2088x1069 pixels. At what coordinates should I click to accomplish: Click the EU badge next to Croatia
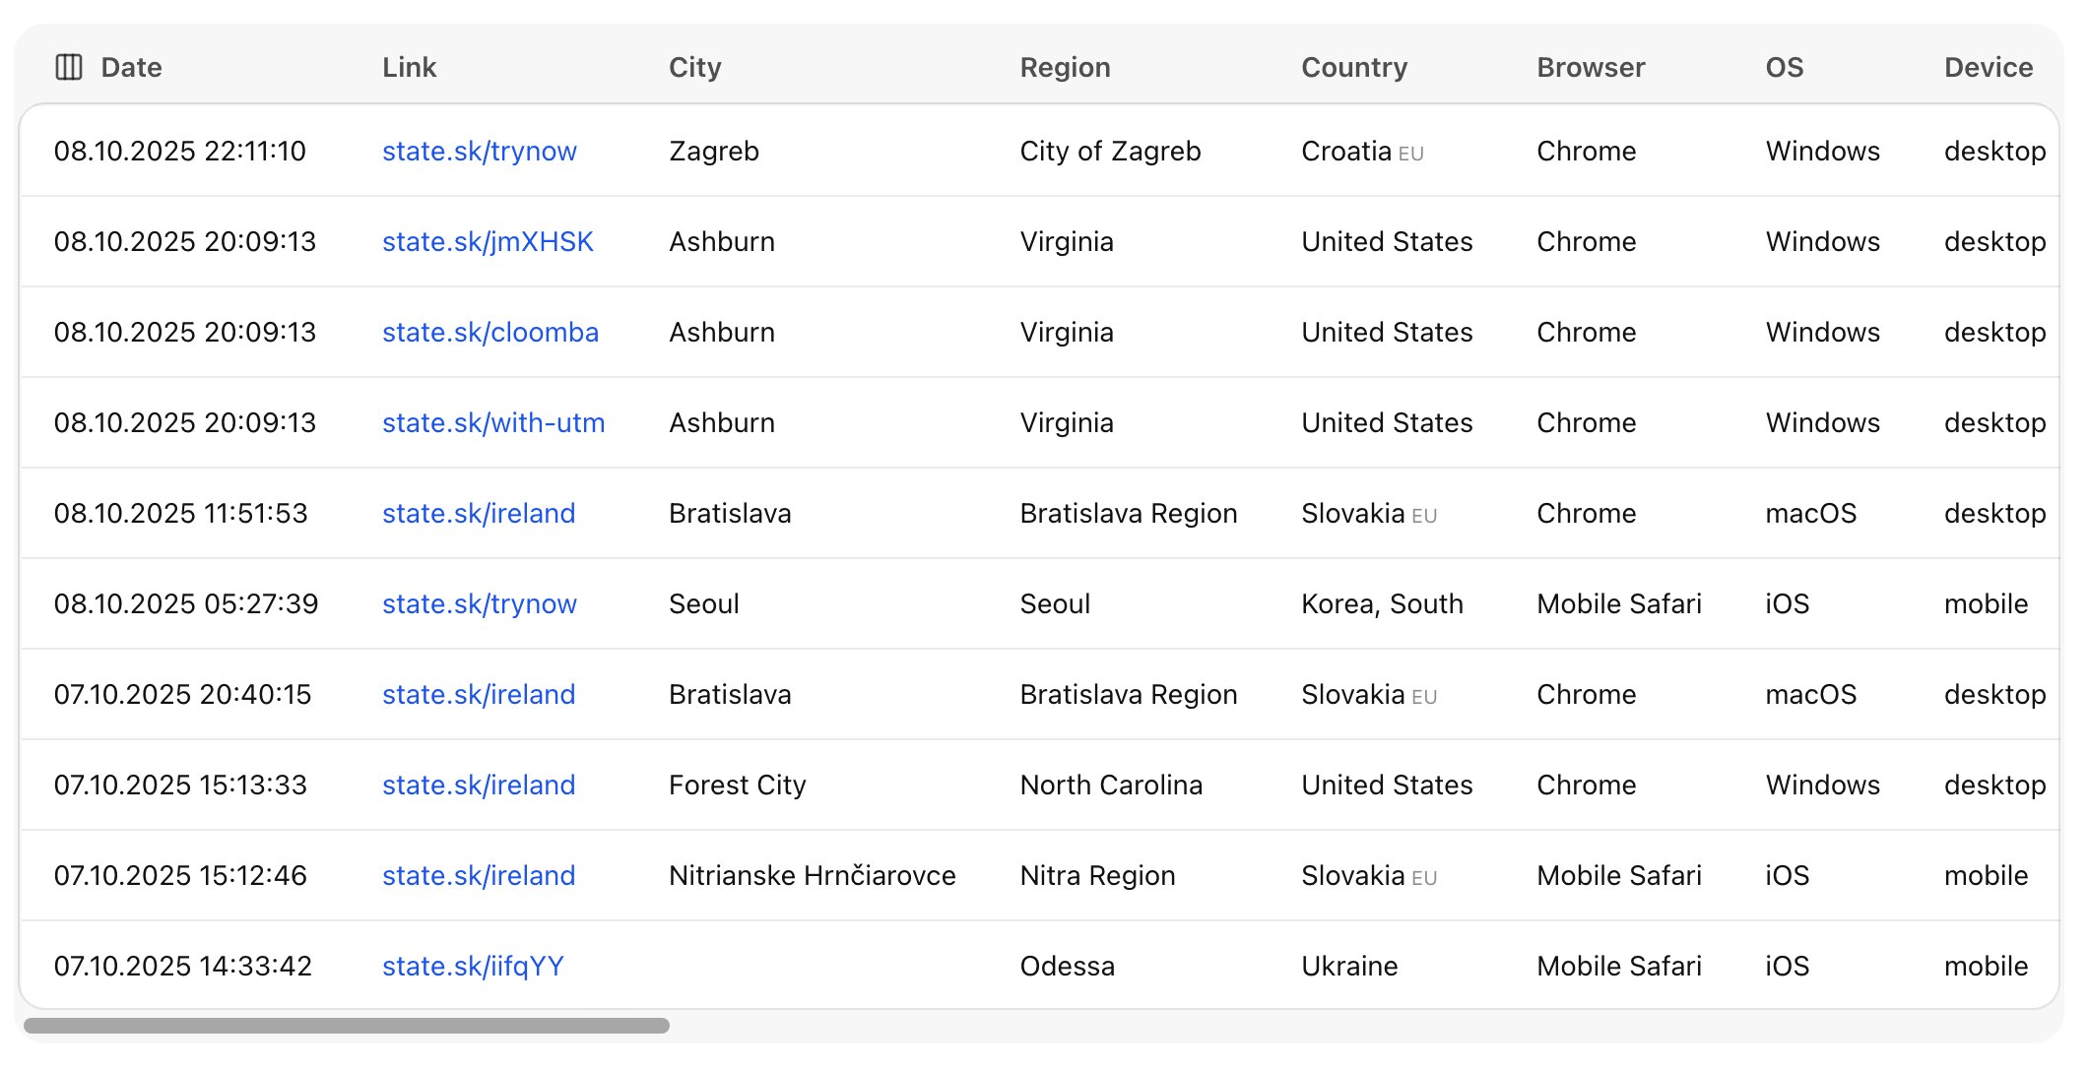tap(1411, 154)
